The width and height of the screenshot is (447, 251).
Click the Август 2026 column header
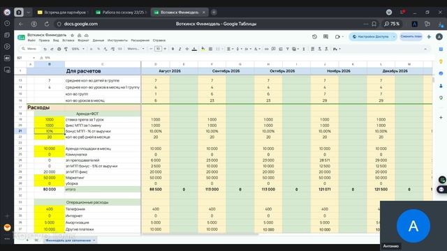point(170,71)
